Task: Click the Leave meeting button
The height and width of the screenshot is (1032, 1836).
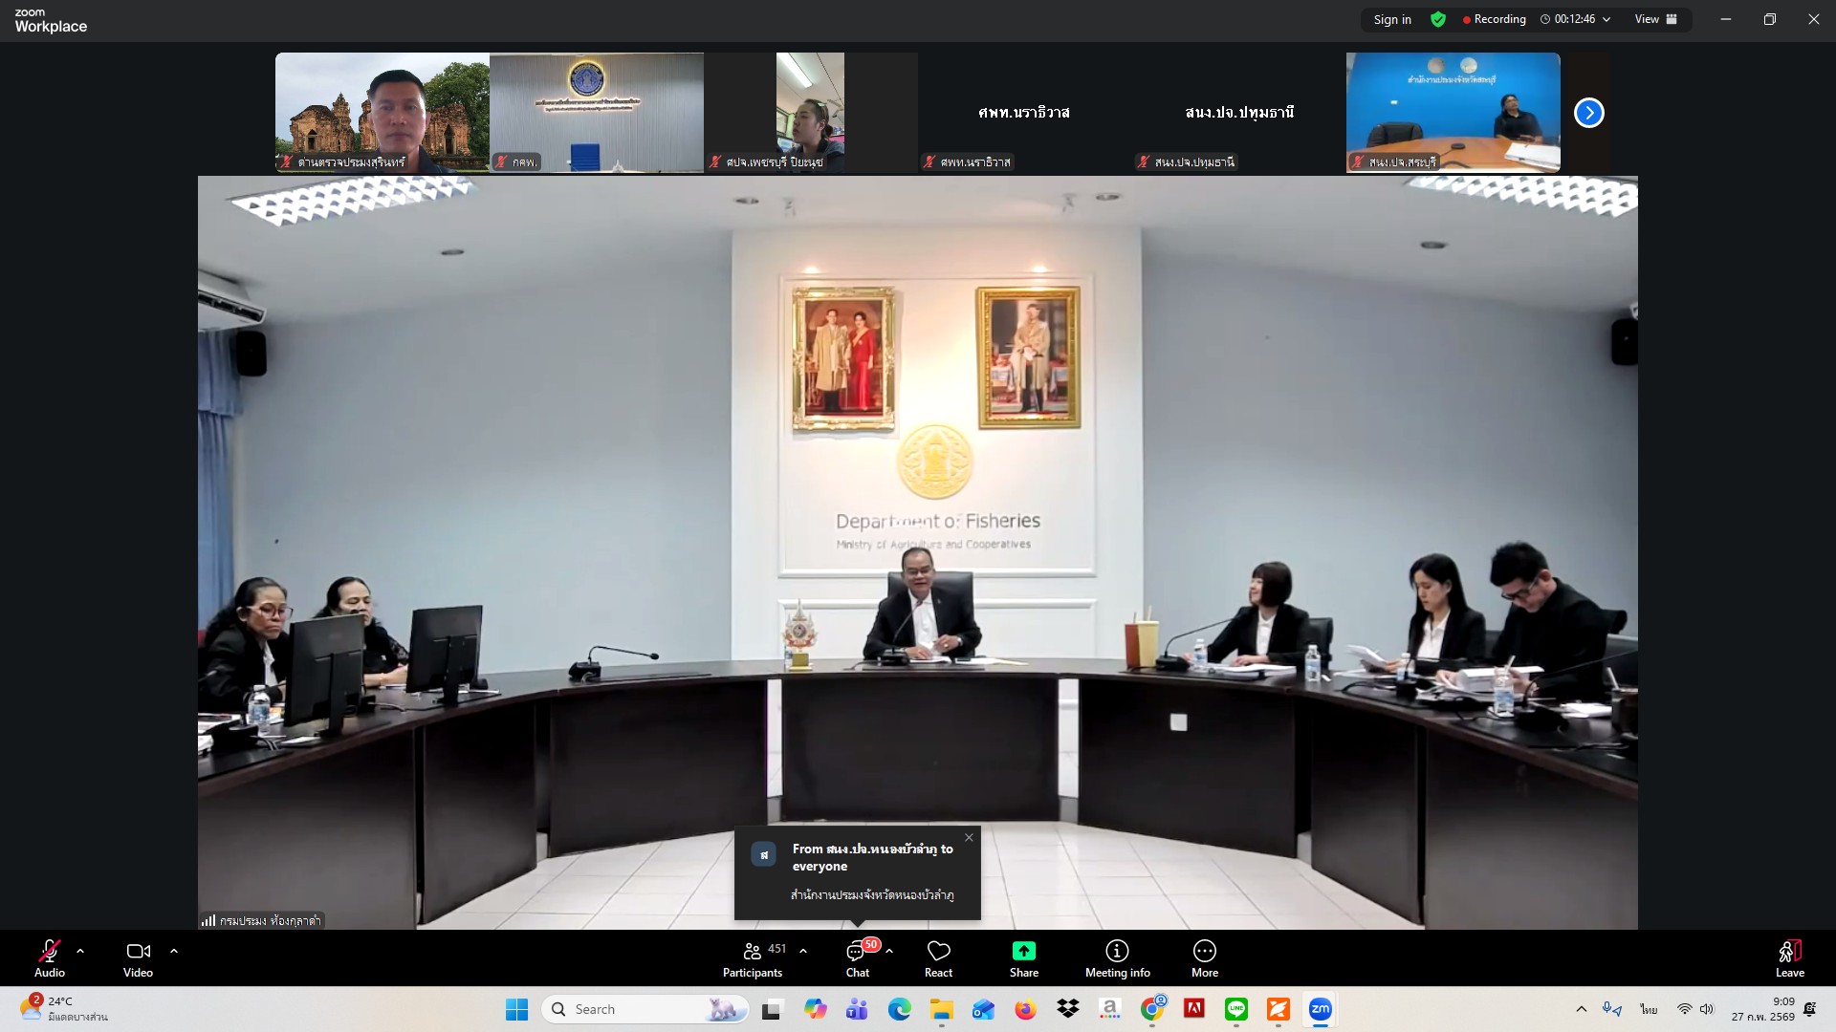Action: pyautogui.click(x=1789, y=957)
